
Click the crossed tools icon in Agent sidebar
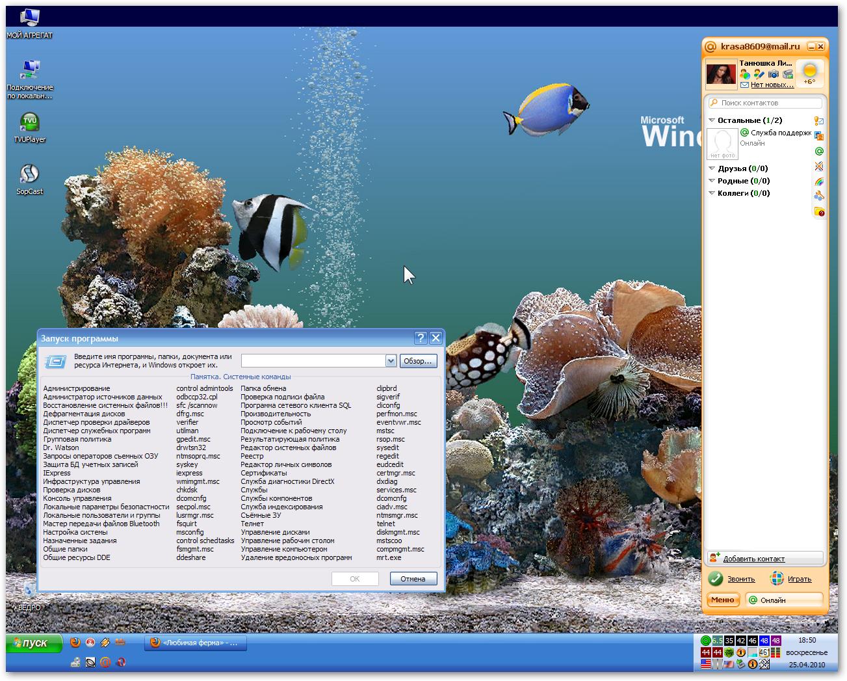click(x=819, y=167)
